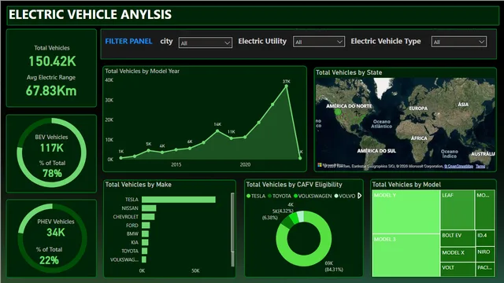This screenshot has width=504, height=283.
Task: Click the 16K data point on line chart
Action: (x=217, y=131)
